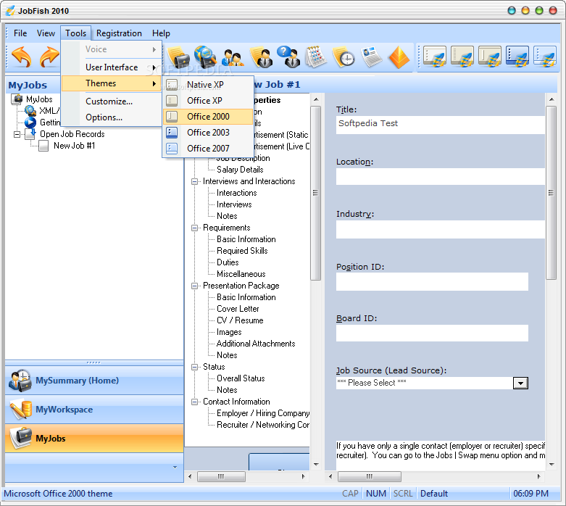Click the help question-mark person icon

(x=288, y=57)
